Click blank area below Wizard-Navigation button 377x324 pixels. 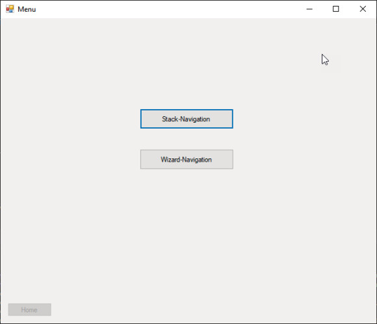point(187,228)
